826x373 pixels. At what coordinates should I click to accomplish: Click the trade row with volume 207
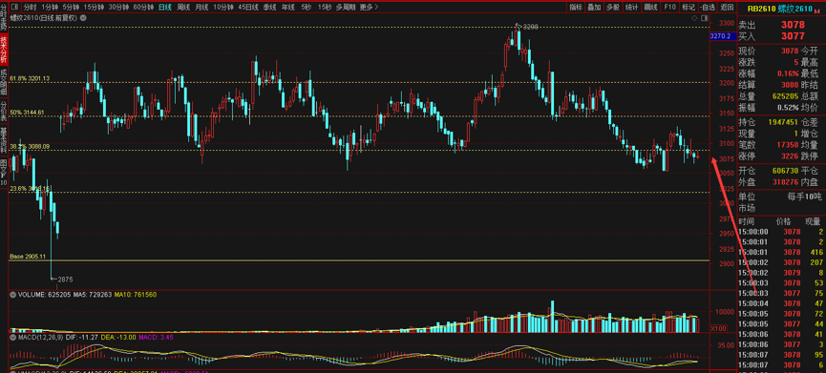coord(782,262)
